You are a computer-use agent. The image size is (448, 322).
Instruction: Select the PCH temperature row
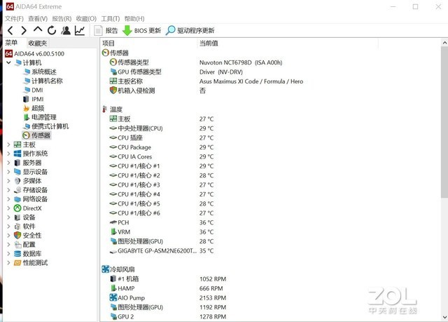pyautogui.click(x=162, y=222)
